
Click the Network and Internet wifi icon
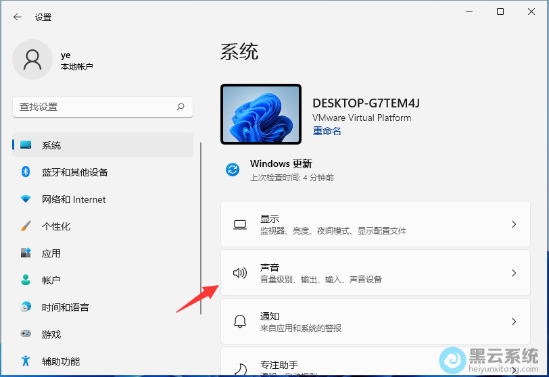click(x=26, y=199)
